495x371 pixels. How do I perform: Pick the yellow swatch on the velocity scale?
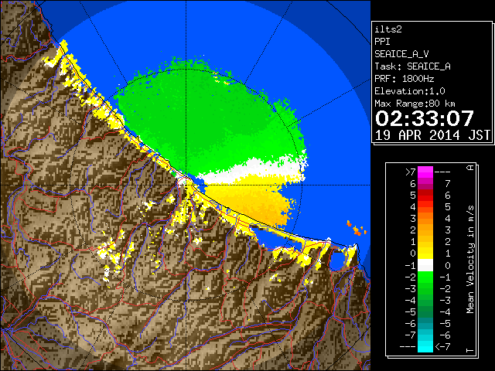[425, 254]
